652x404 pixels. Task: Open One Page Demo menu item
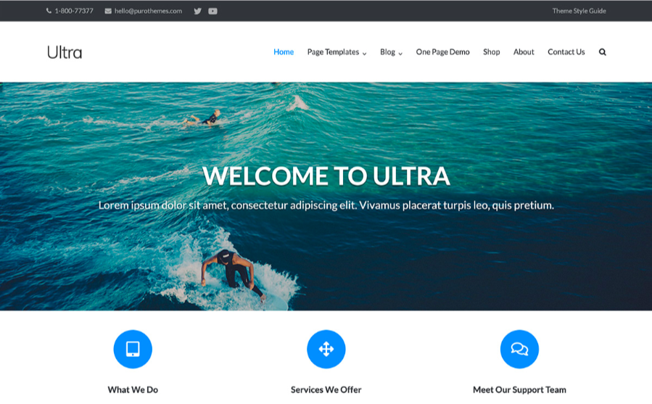point(443,52)
